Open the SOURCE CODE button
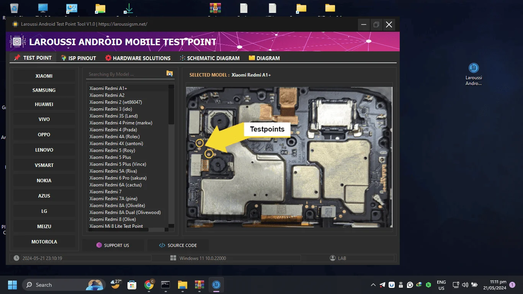The width and height of the screenshot is (523, 294). click(178, 245)
